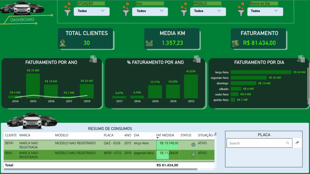Select the 2016 bar in Faturamento por Ano

51,91
